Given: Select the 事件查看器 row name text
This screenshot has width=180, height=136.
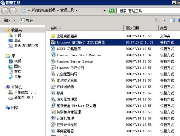Looking at the screenshot, I should [x=65, y=131].
